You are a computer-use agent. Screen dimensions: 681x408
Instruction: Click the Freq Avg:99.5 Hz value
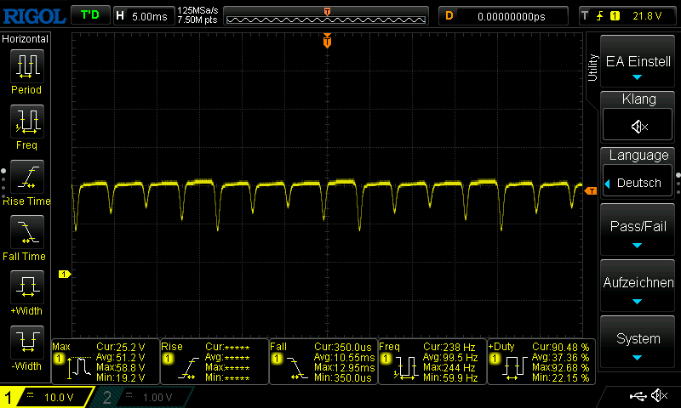point(450,357)
